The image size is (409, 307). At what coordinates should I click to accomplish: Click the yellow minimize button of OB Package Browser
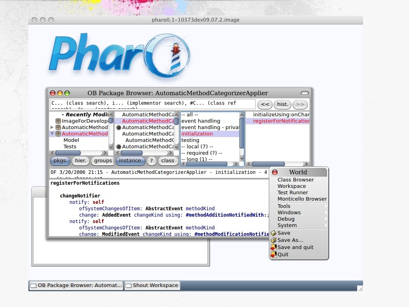[x=60, y=93]
